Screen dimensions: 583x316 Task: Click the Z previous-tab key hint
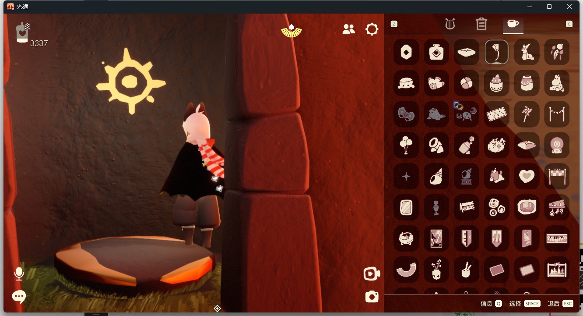(x=394, y=24)
